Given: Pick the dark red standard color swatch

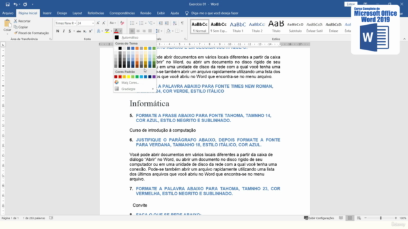Looking at the screenshot, I should 116,76.
